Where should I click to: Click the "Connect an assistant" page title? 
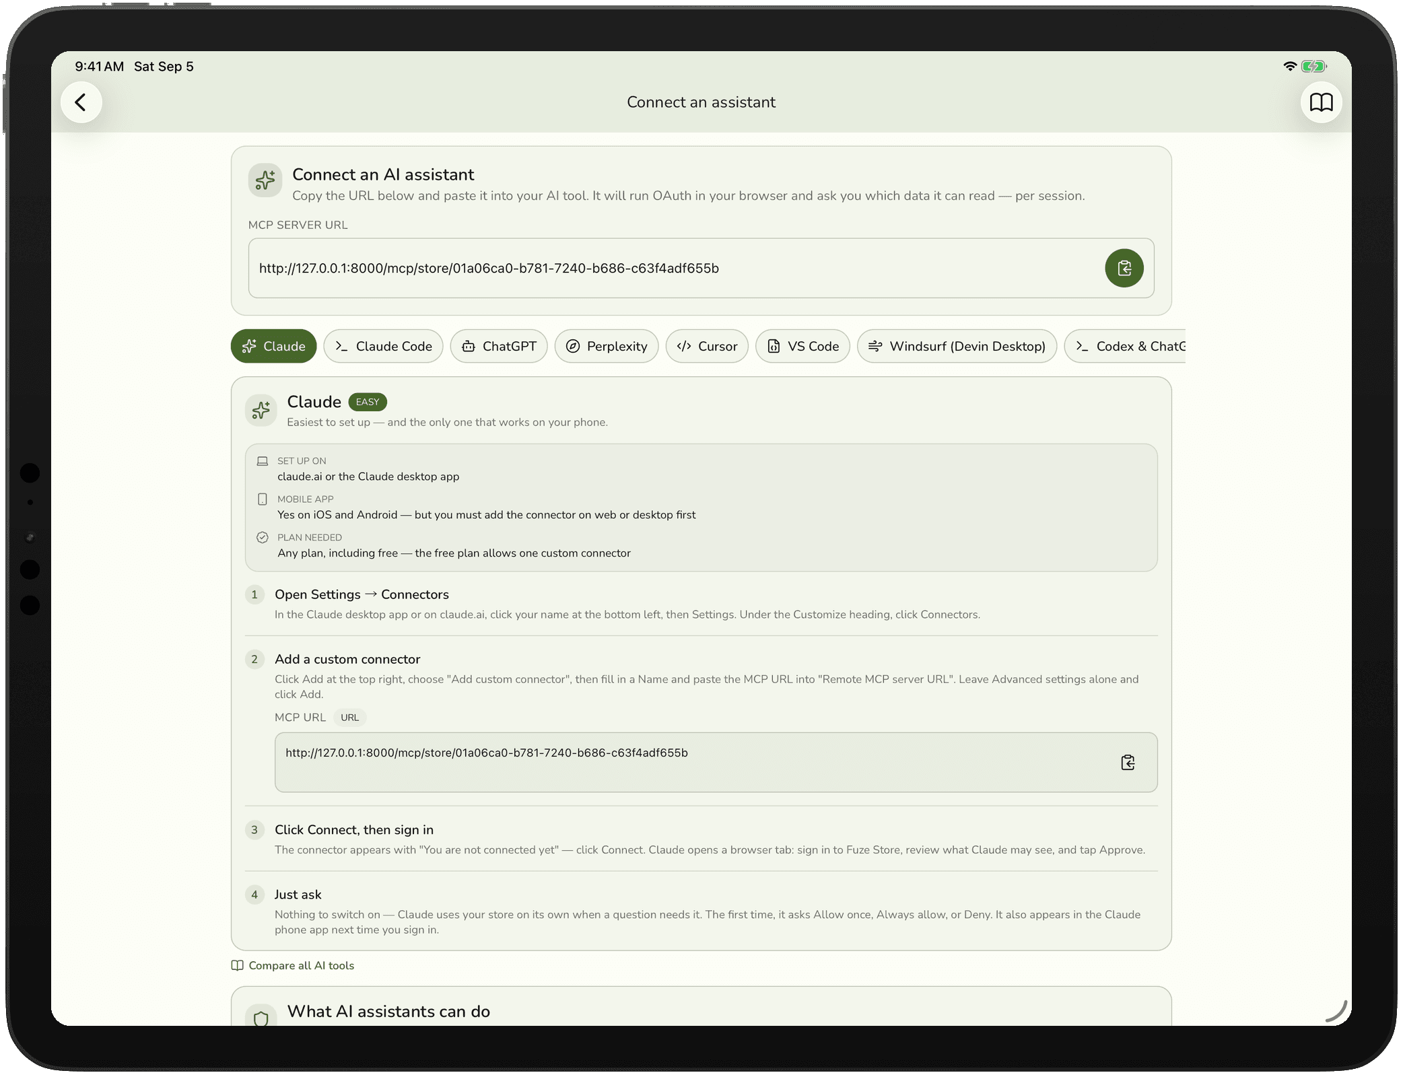701,102
